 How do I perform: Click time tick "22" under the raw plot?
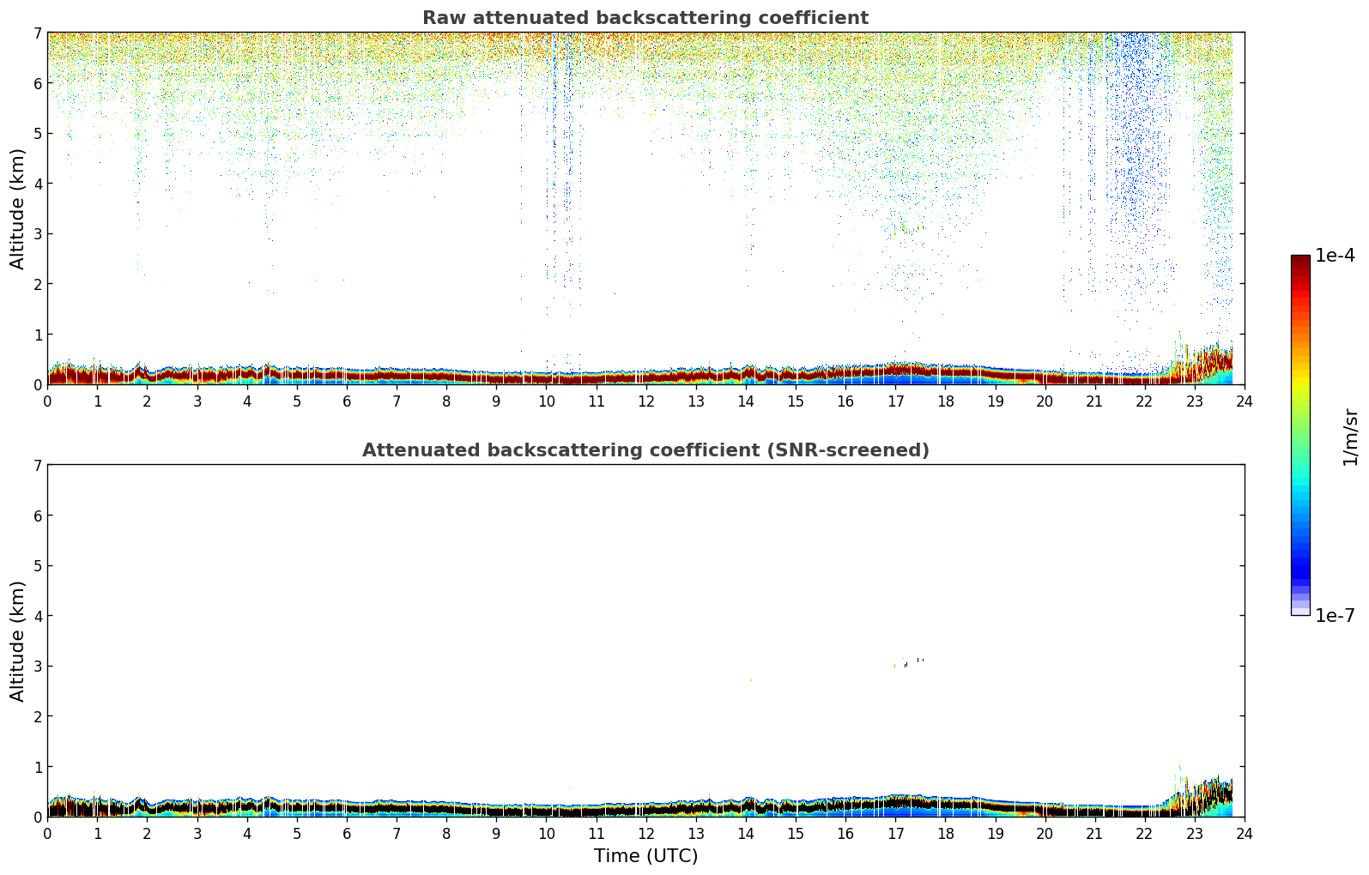click(x=1145, y=401)
